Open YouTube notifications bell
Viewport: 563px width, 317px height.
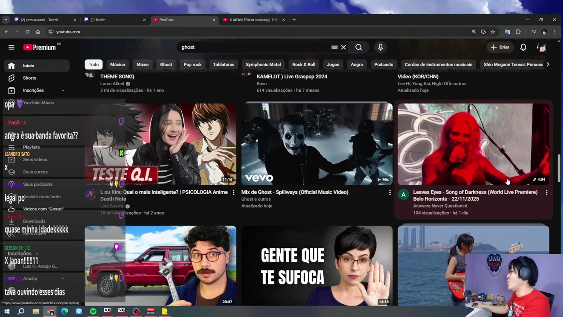(523, 47)
